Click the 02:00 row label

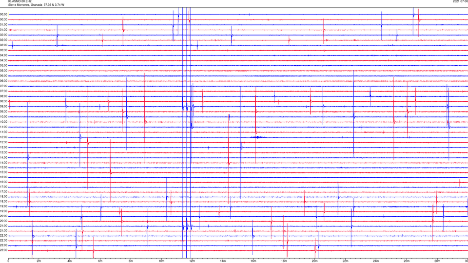point(4,35)
